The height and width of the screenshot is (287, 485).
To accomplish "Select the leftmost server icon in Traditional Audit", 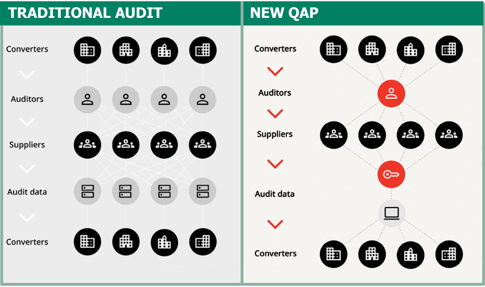I will [87, 191].
